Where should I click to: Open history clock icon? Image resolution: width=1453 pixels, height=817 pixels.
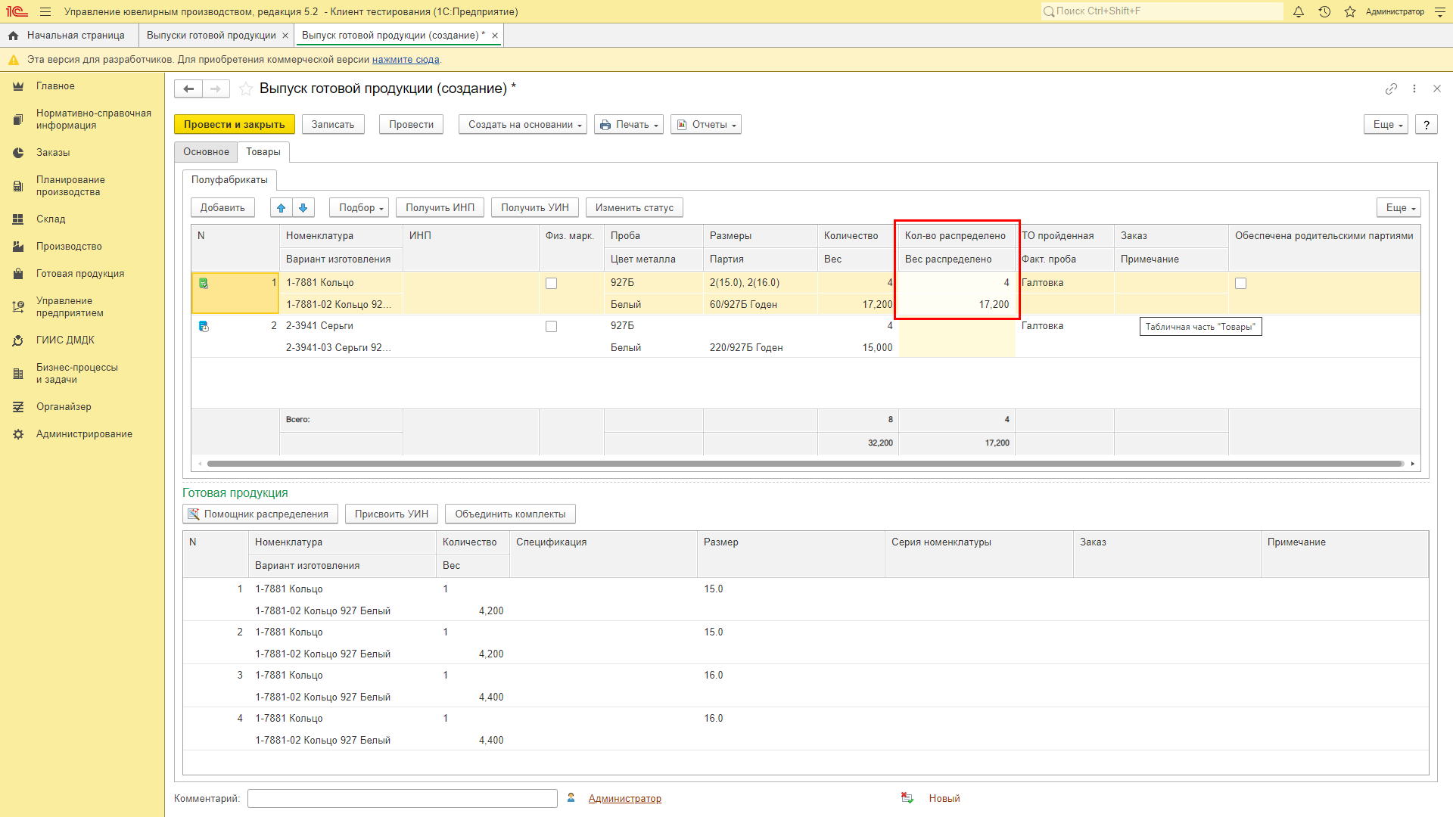coord(1324,11)
